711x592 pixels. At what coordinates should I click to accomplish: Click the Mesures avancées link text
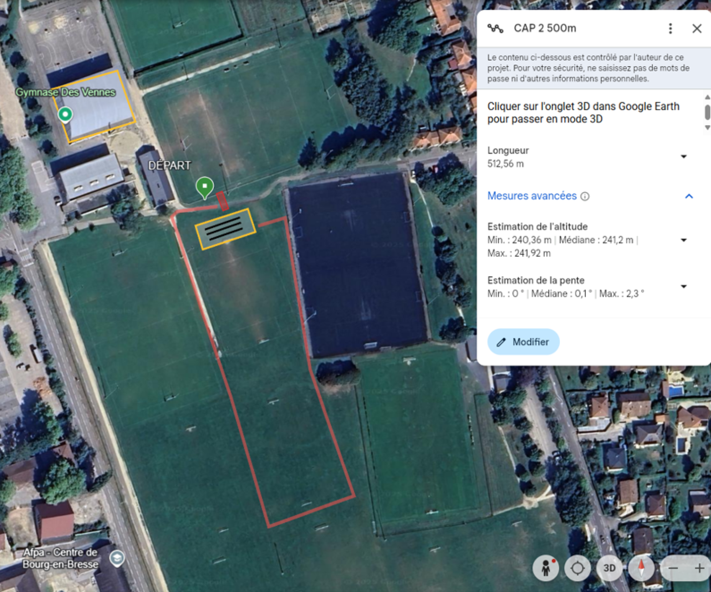coord(532,196)
